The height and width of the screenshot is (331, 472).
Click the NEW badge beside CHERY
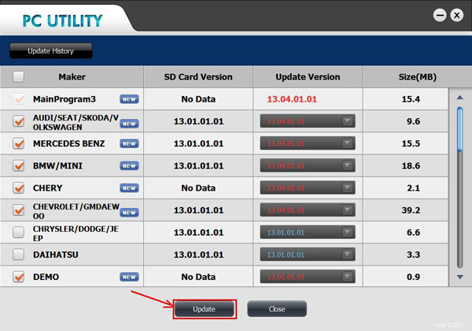click(129, 188)
